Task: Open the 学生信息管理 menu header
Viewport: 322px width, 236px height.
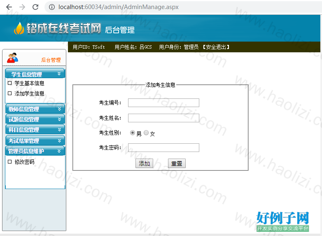Action: pos(35,73)
